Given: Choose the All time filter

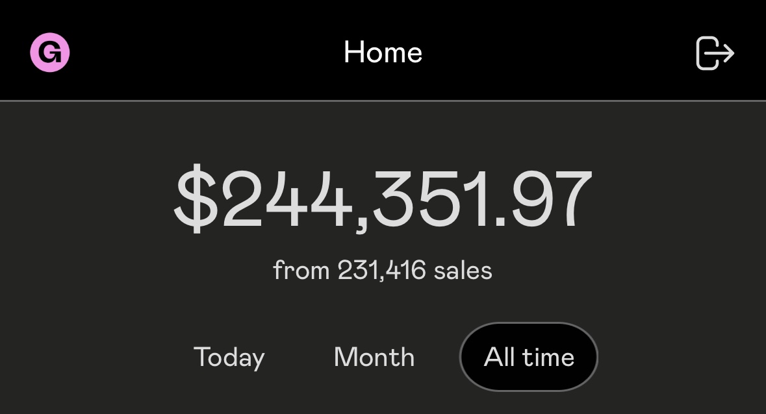Looking at the screenshot, I should click(x=529, y=357).
